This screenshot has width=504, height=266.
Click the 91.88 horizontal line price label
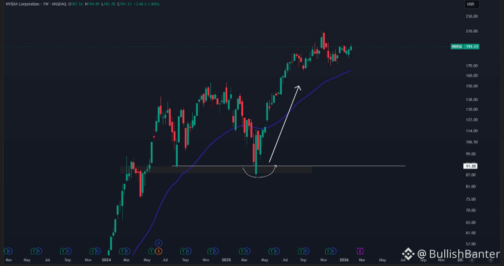(x=470, y=166)
